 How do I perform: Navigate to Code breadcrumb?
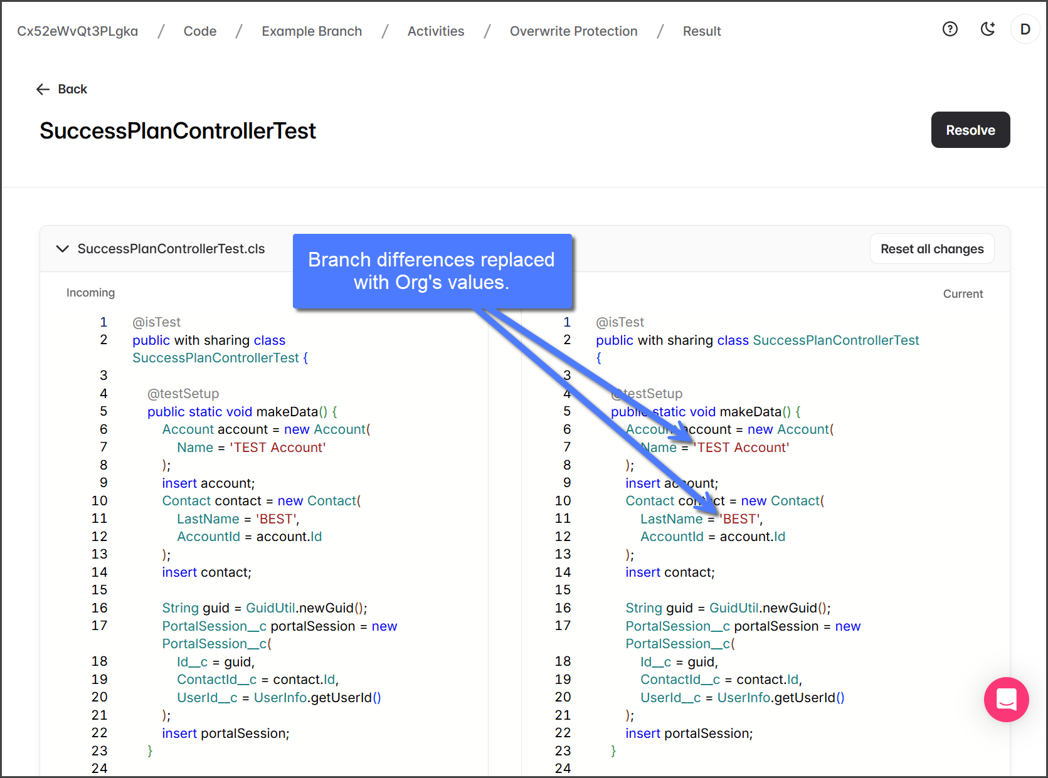coord(199,31)
